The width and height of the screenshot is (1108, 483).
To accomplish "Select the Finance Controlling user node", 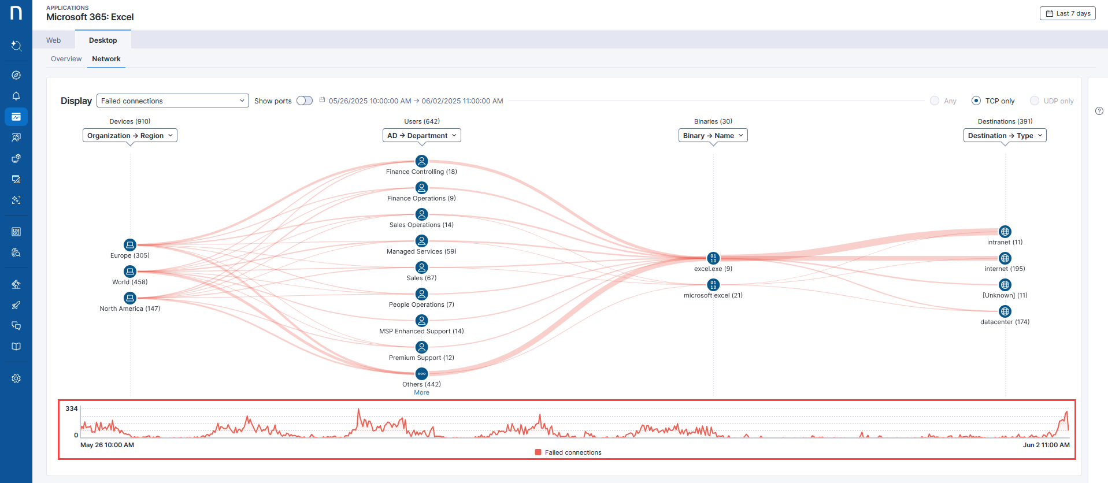I will click(422, 161).
